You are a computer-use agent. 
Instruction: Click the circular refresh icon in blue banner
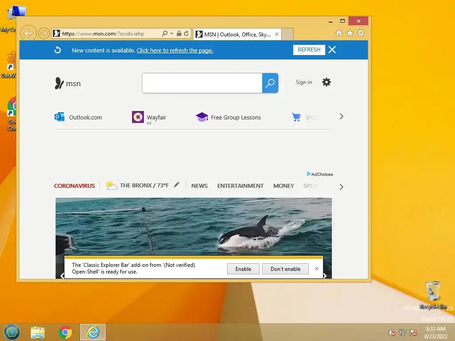pyautogui.click(x=58, y=50)
